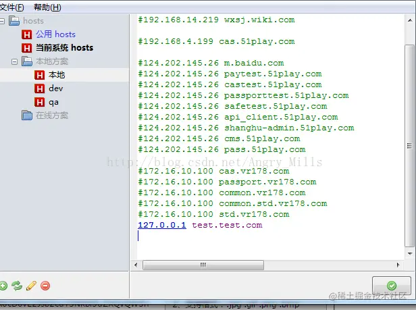The height and width of the screenshot is (310, 416).
Task: Click the wxsj.wiki.com commented line
Action: pos(217,20)
